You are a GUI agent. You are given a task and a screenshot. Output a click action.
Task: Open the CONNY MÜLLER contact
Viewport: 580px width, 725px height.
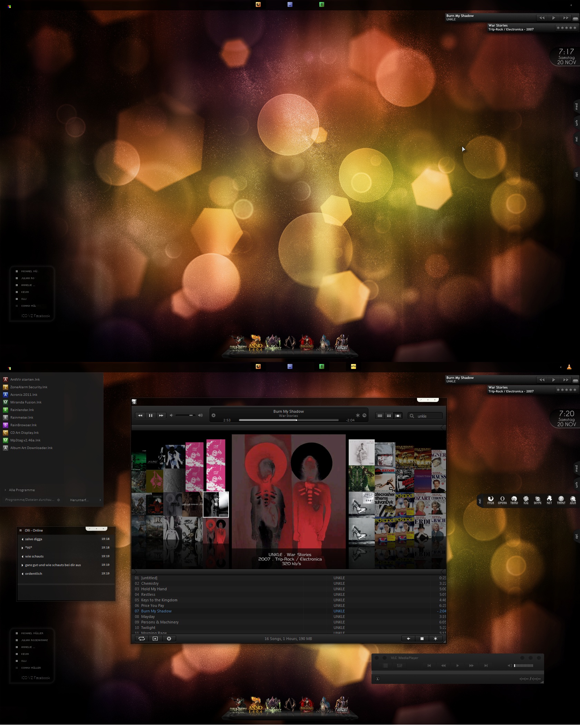point(31,668)
